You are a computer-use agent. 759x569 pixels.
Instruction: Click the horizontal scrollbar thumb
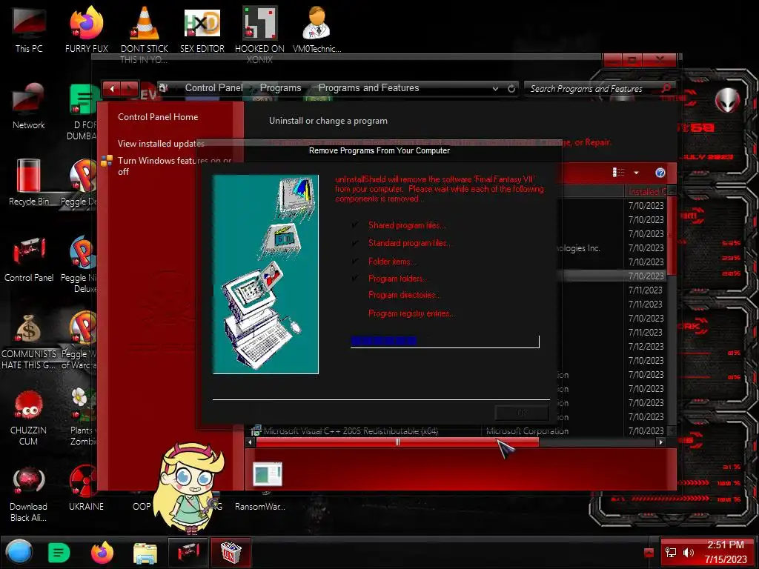point(397,442)
